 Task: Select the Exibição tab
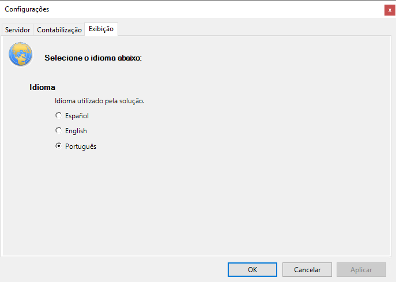tap(101, 29)
